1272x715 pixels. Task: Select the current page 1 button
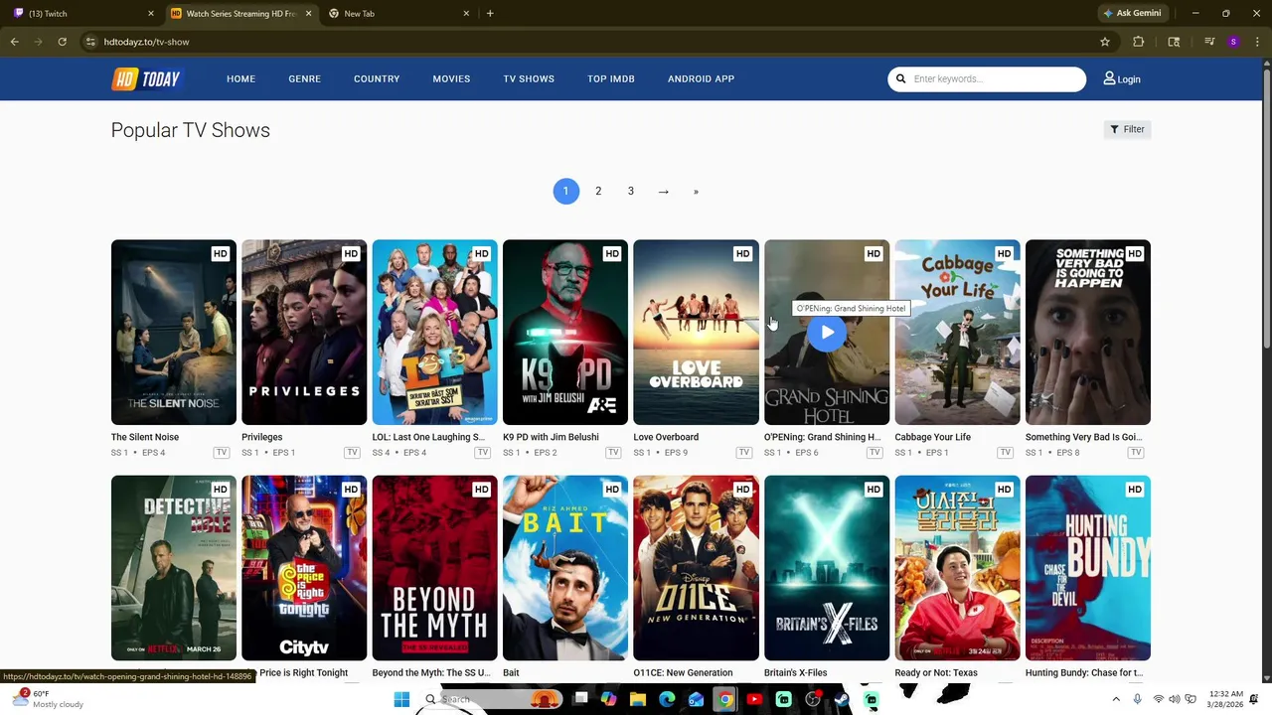click(565, 192)
